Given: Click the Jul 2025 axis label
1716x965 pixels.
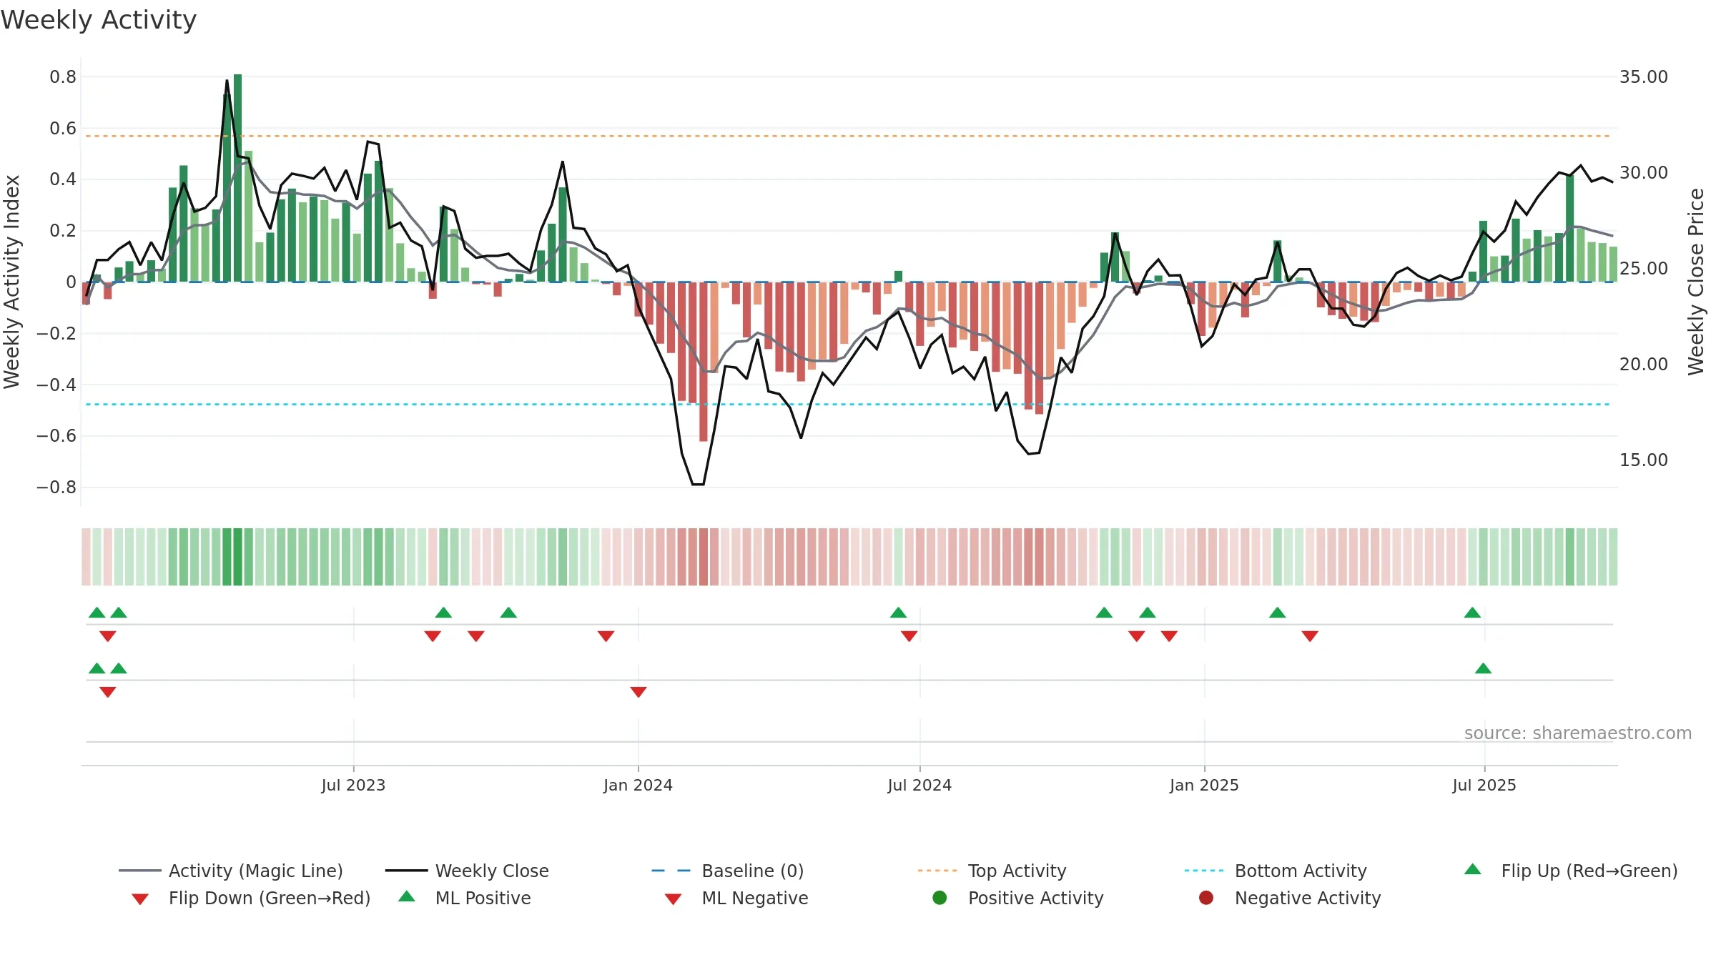Looking at the screenshot, I should (x=1484, y=786).
